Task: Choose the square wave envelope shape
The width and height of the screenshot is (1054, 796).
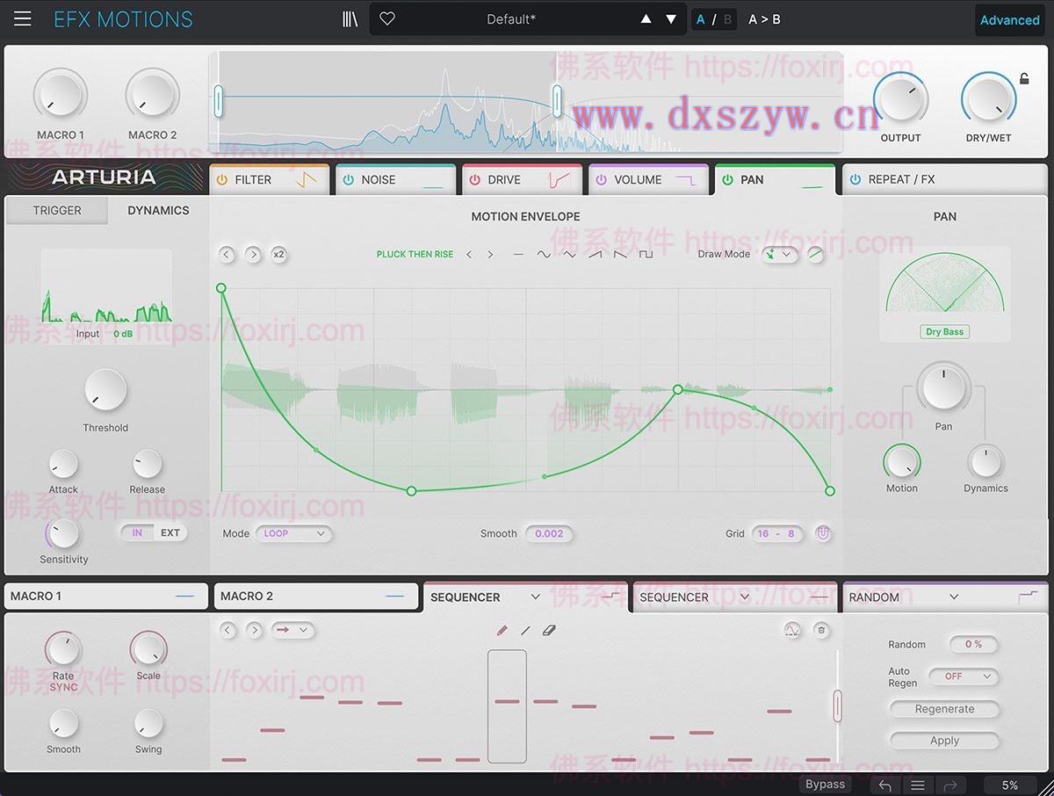Action: pyautogui.click(x=646, y=255)
